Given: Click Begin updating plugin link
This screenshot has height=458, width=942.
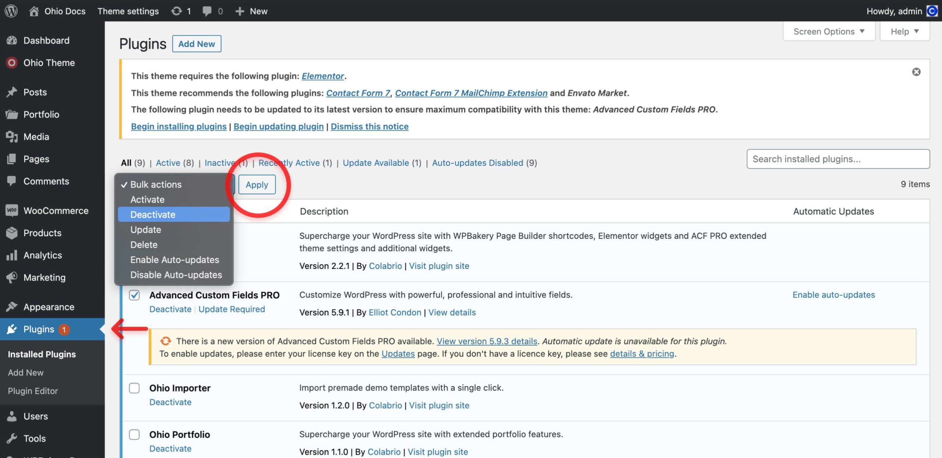Looking at the screenshot, I should (279, 126).
